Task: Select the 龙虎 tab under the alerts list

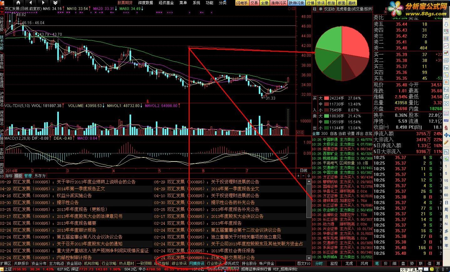Action: (x=349, y=264)
